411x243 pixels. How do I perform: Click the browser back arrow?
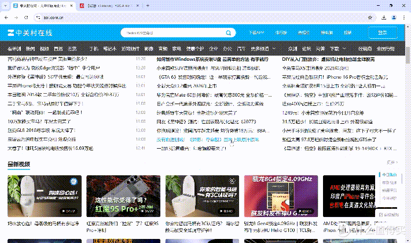pyautogui.click(x=6, y=17)
